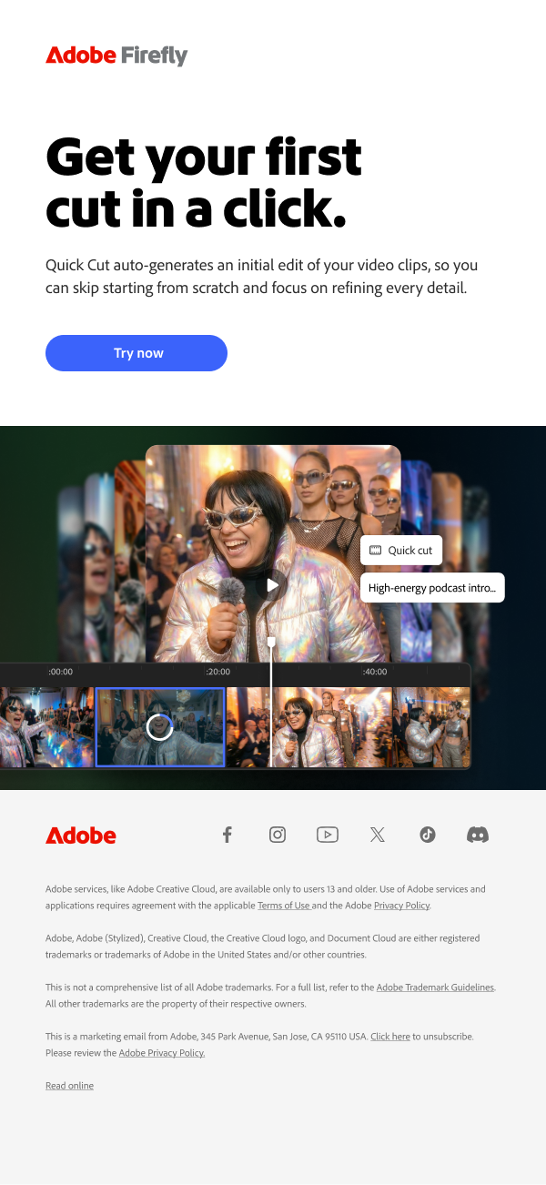Click the red Adobe footer logo

click(x=81, y=836)
